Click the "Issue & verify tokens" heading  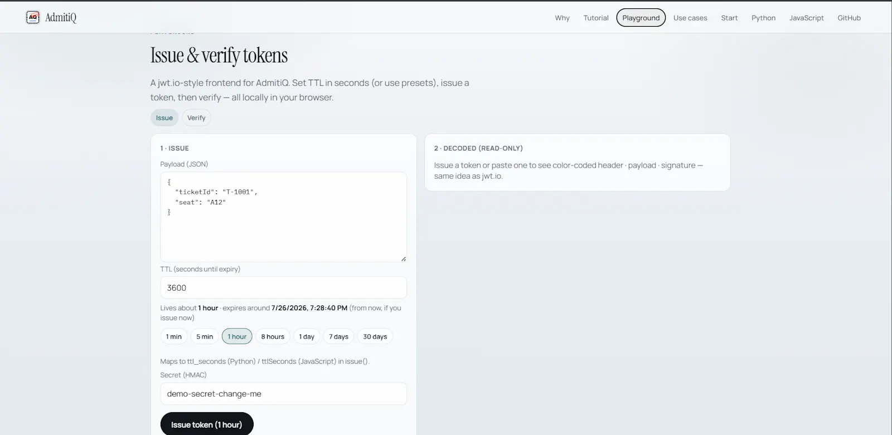point(219,56)
